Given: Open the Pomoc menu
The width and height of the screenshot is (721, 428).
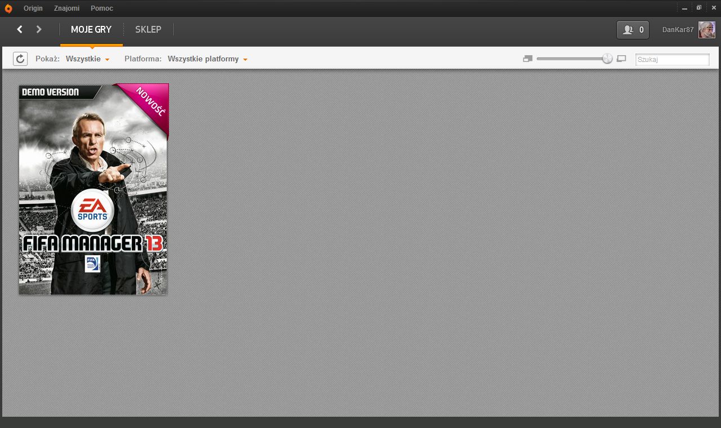Looking at the screenshot, I should click(102, 8).
